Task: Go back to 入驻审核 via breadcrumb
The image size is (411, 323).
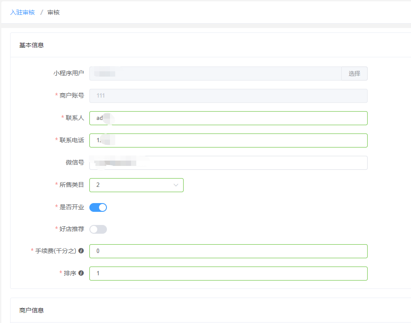Action: pos(22,12)
